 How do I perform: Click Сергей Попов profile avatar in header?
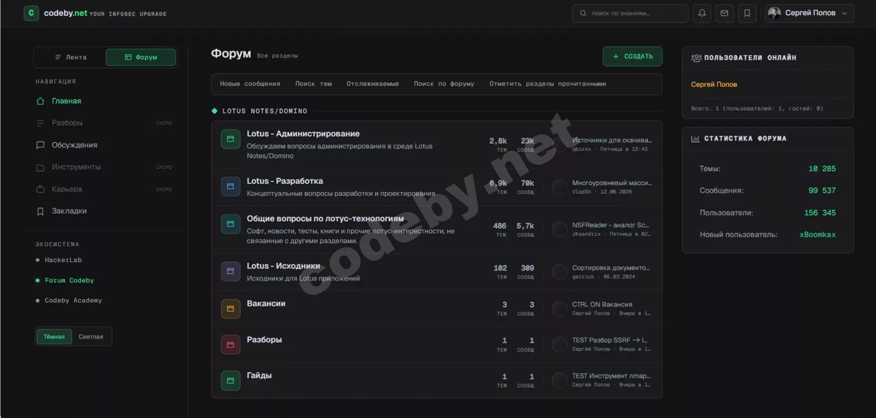[x=774, y=13]
